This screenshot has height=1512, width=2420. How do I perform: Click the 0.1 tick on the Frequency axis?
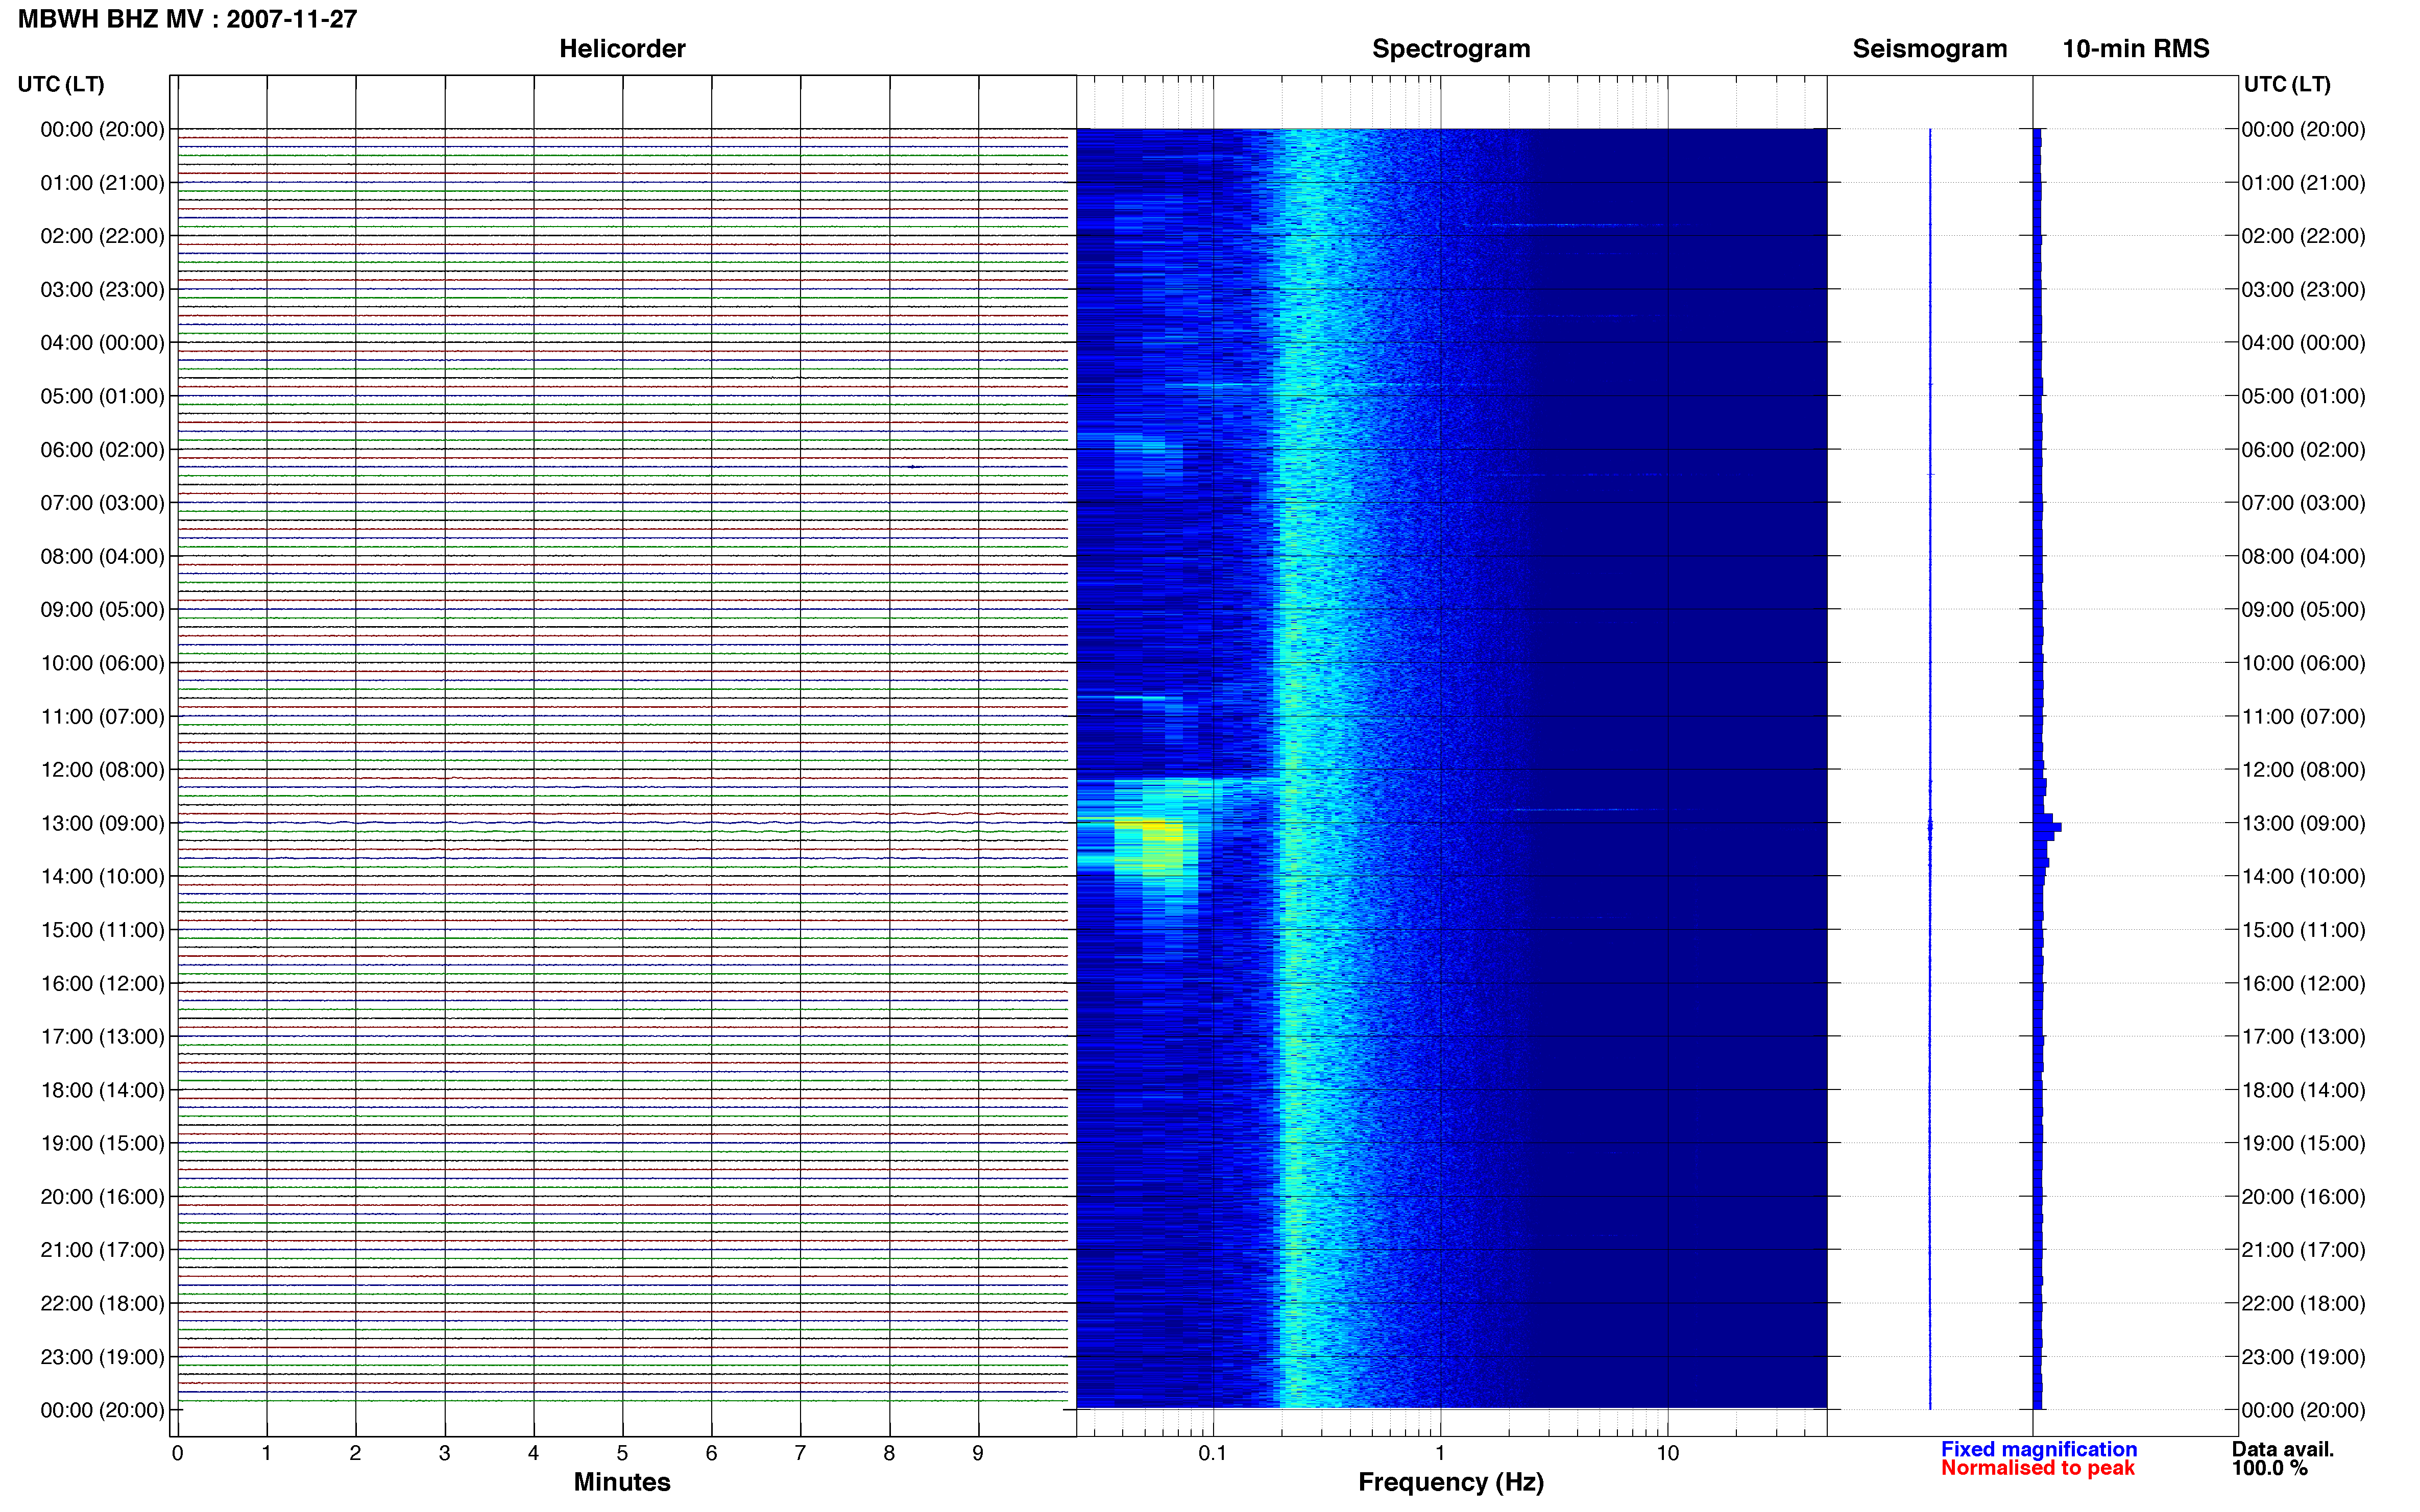click(x=1213, y=1453)
